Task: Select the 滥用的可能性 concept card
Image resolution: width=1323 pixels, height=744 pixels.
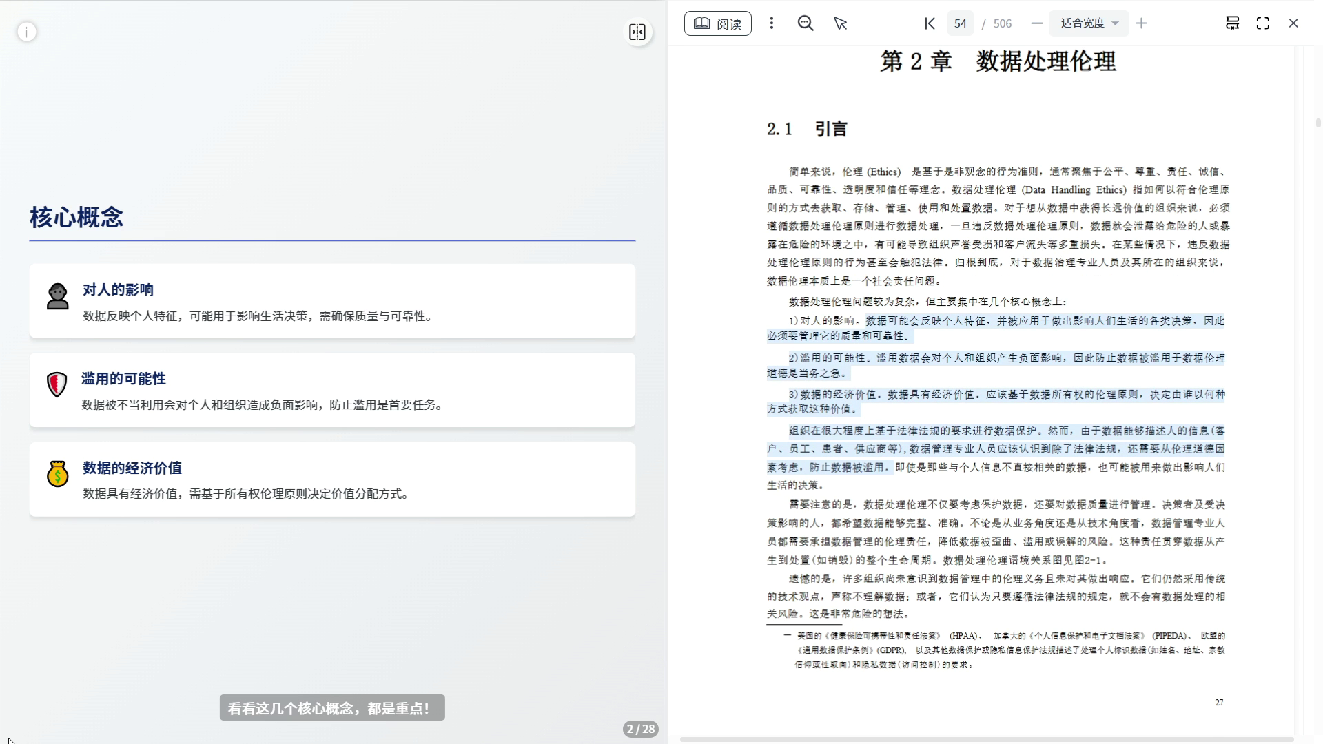Action: coord(332,390)
